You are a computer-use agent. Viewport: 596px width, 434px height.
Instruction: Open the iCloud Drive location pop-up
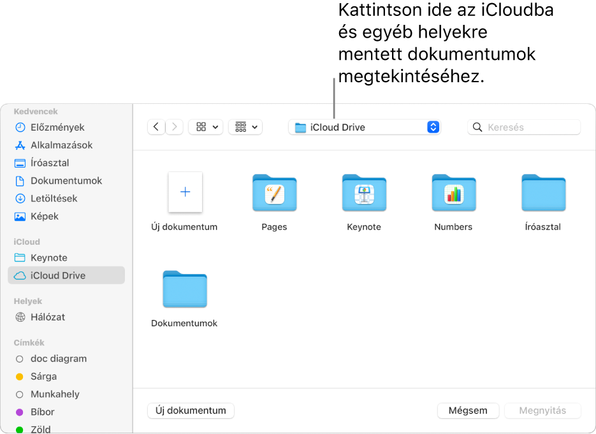pyautogui.click(x=364, y=127)
